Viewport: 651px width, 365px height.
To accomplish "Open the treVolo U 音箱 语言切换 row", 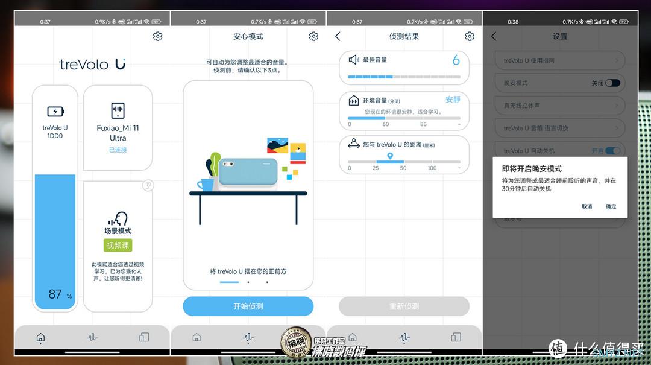I will (x=560, y=128).
